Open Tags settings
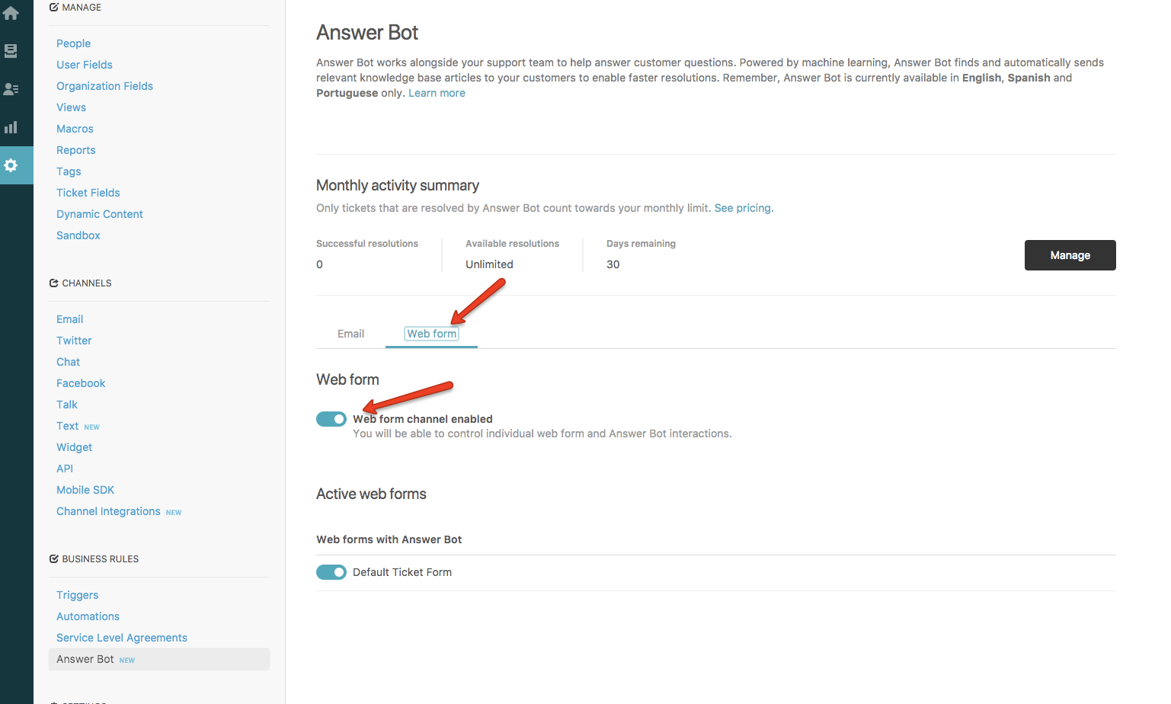This screenshot has height=704, width=1171. pos(69,171)
